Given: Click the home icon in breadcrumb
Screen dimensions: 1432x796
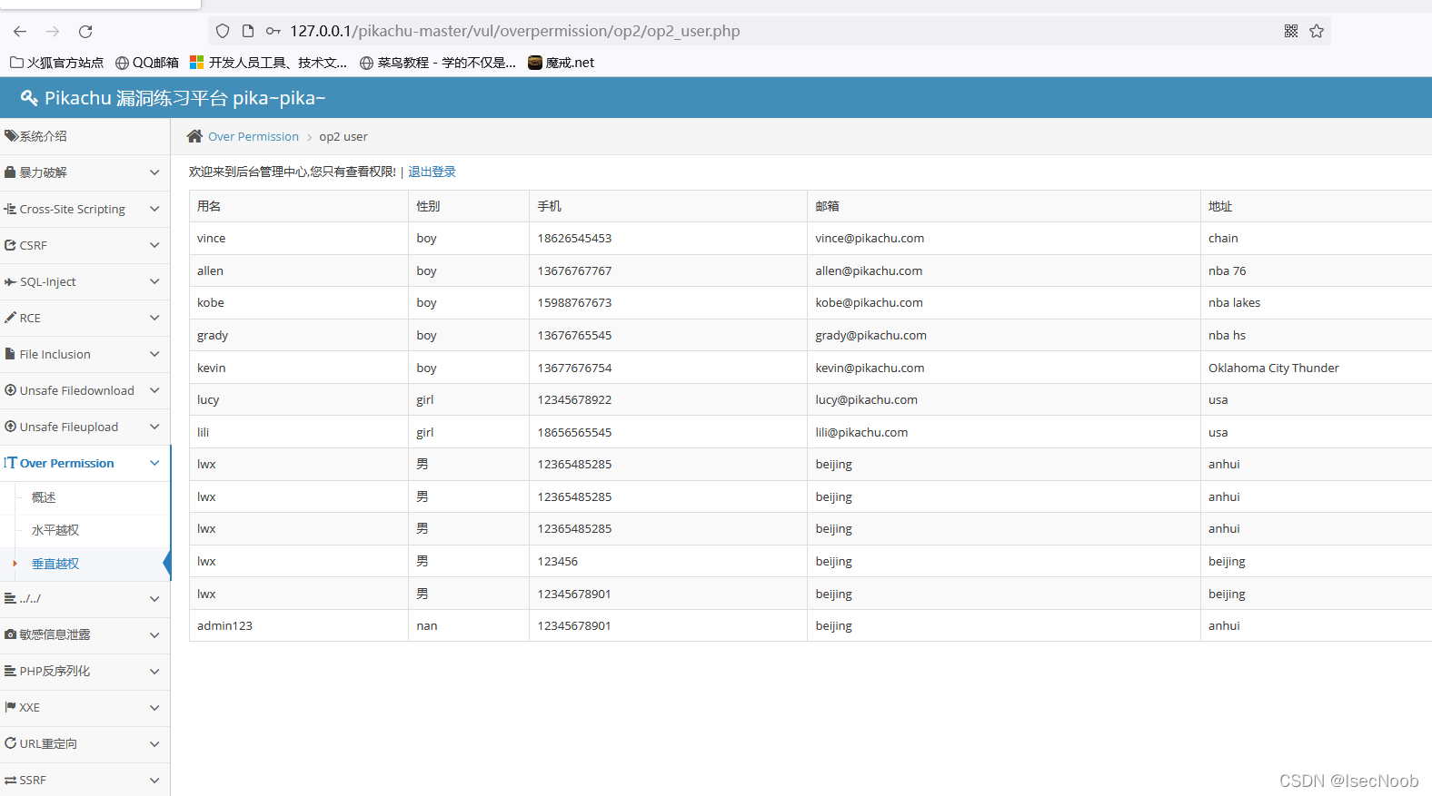Looking at the screenshot, I should pyautogui.click(x=194, y=136).
